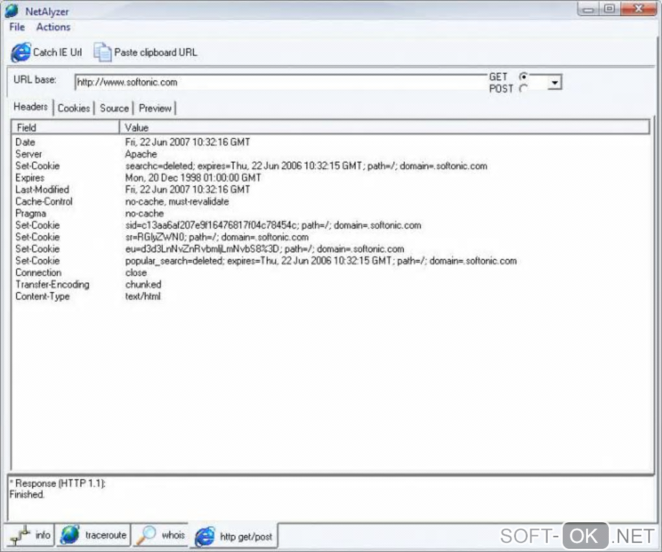Click into the URL base input field
Screen dimensions: 662x552
[281, 82]
